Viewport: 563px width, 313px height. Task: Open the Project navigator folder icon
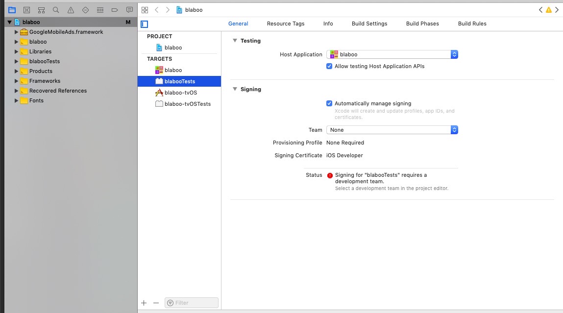point(12,10)
